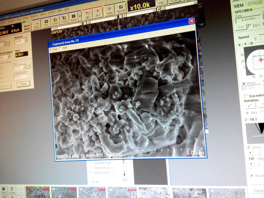Click the Save icon in capture bar

pos(4,190)
